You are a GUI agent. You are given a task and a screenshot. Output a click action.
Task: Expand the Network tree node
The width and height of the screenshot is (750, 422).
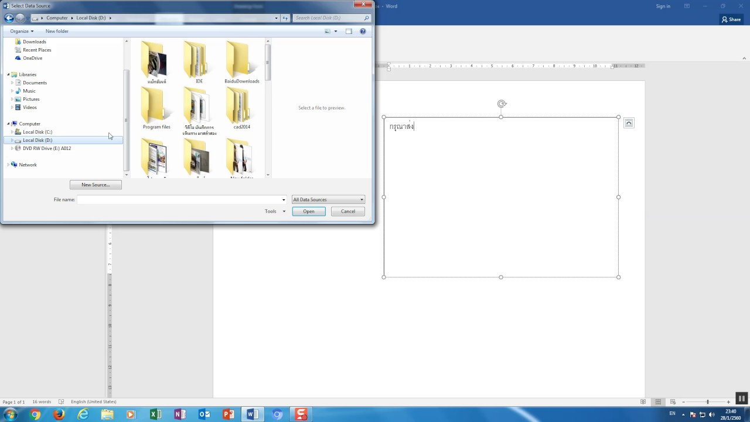click(x=8, y=165)
